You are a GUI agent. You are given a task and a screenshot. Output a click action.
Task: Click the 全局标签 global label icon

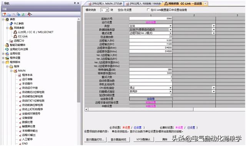pos(7,54)
